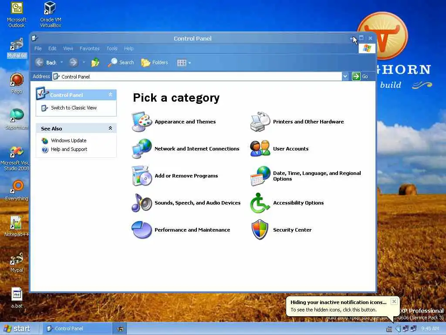Click the keyboard icon in system tray
The width and height of the screenshot is (446, 335).
coord(389,329)
